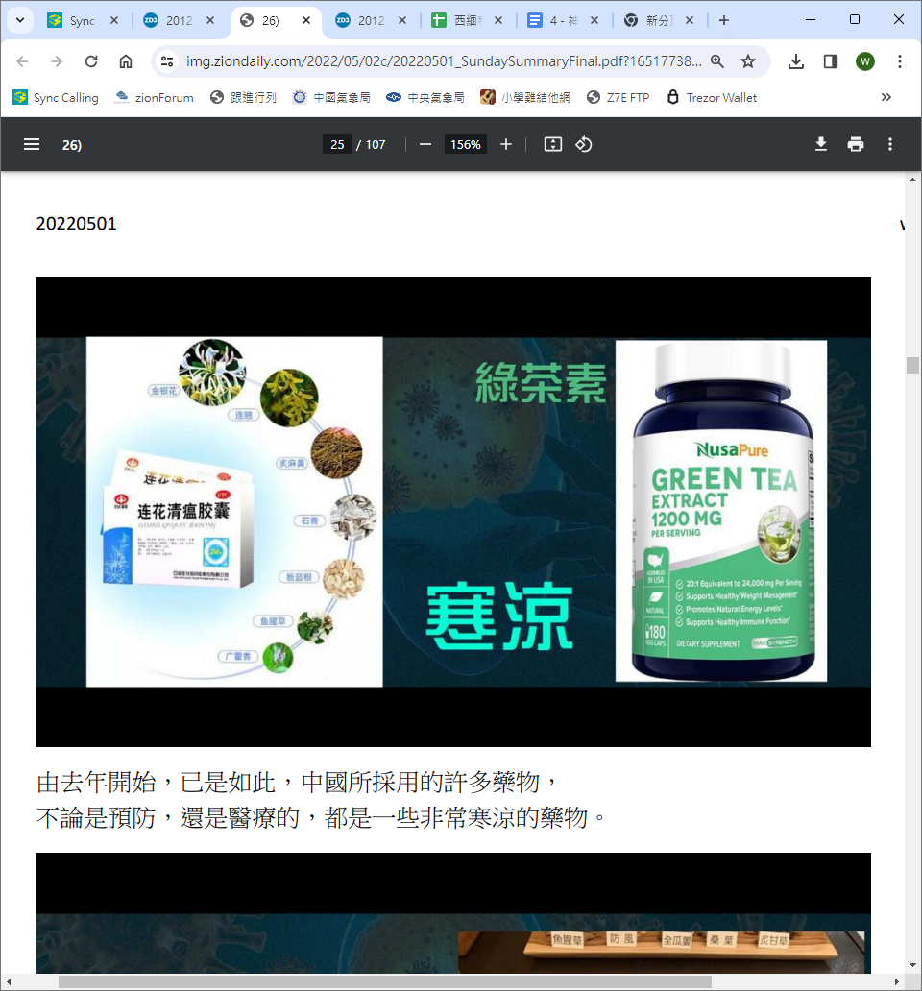The width and height of the screenshot is (922, 991).
Task: Click the vertical scrollbar thumb
Action: pos(912,365)
